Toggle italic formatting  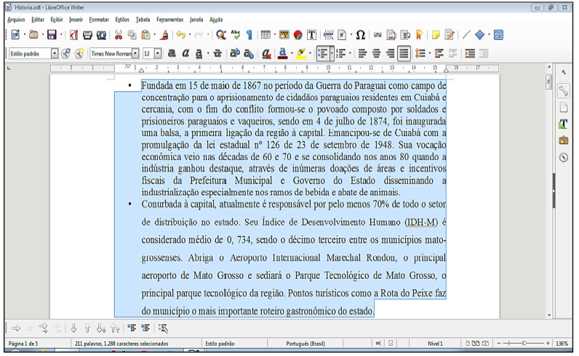point(185,54)
